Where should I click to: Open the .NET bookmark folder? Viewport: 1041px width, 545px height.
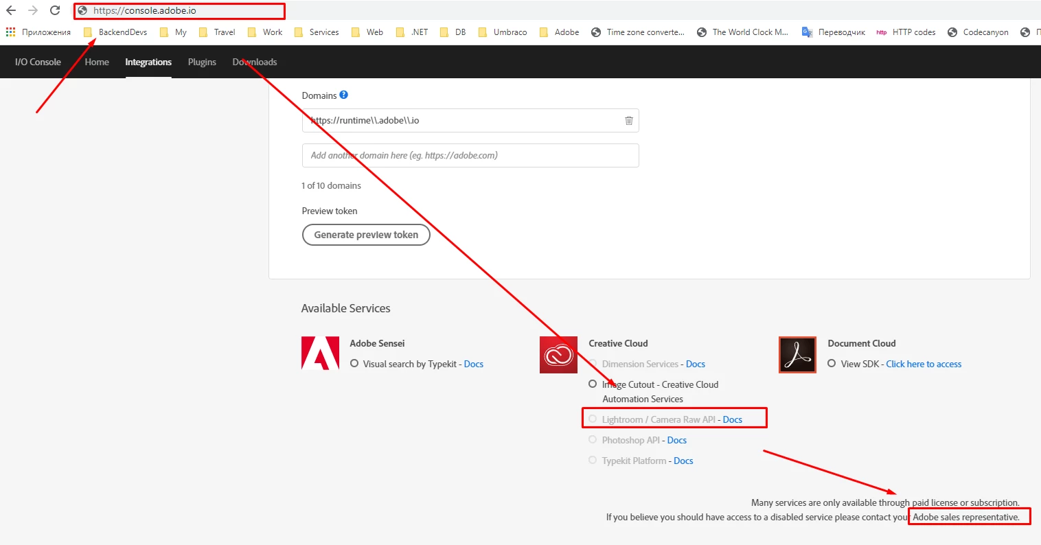412,32
